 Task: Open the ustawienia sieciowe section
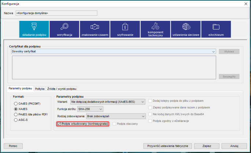186,29
